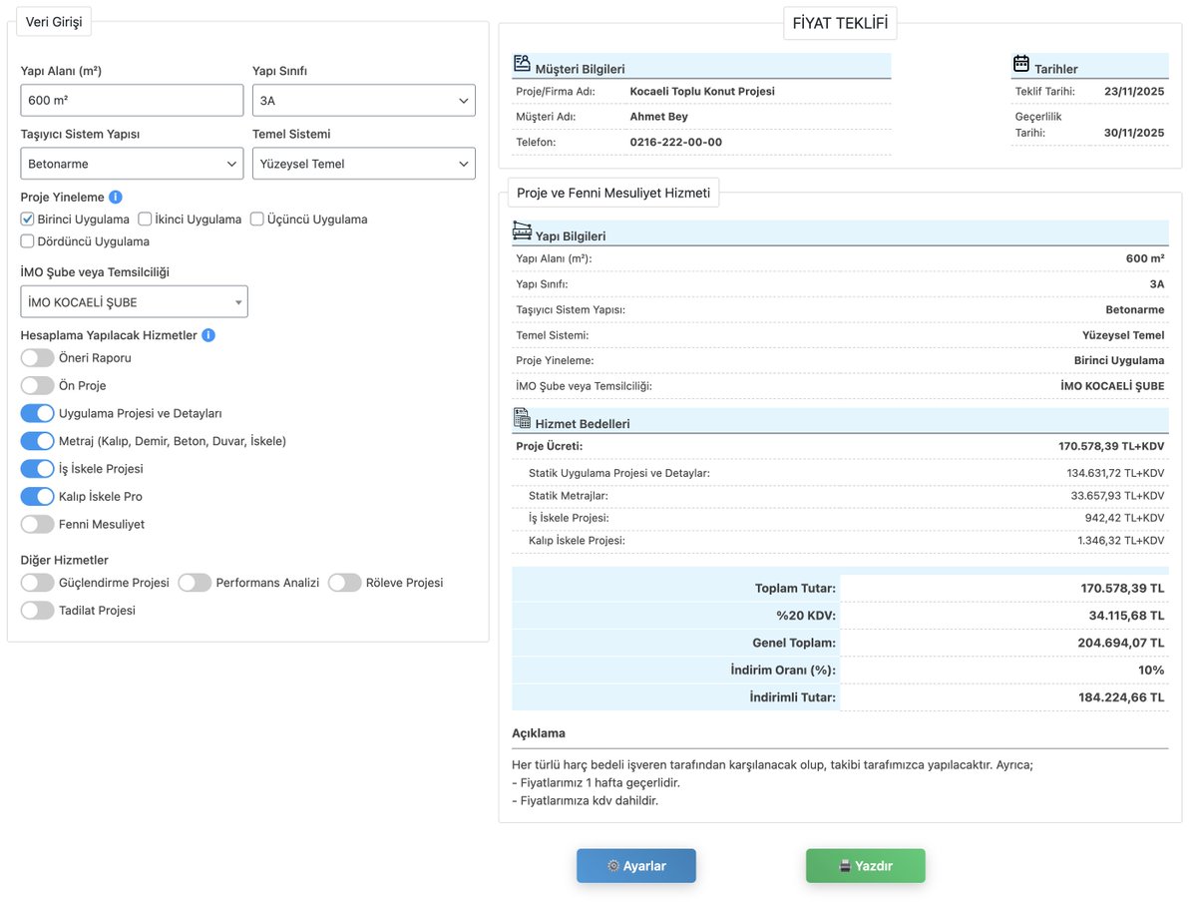Viewport: 1197px width, 905px height.
Task: Click the Veri Girişi panel header
Action: 54,23
